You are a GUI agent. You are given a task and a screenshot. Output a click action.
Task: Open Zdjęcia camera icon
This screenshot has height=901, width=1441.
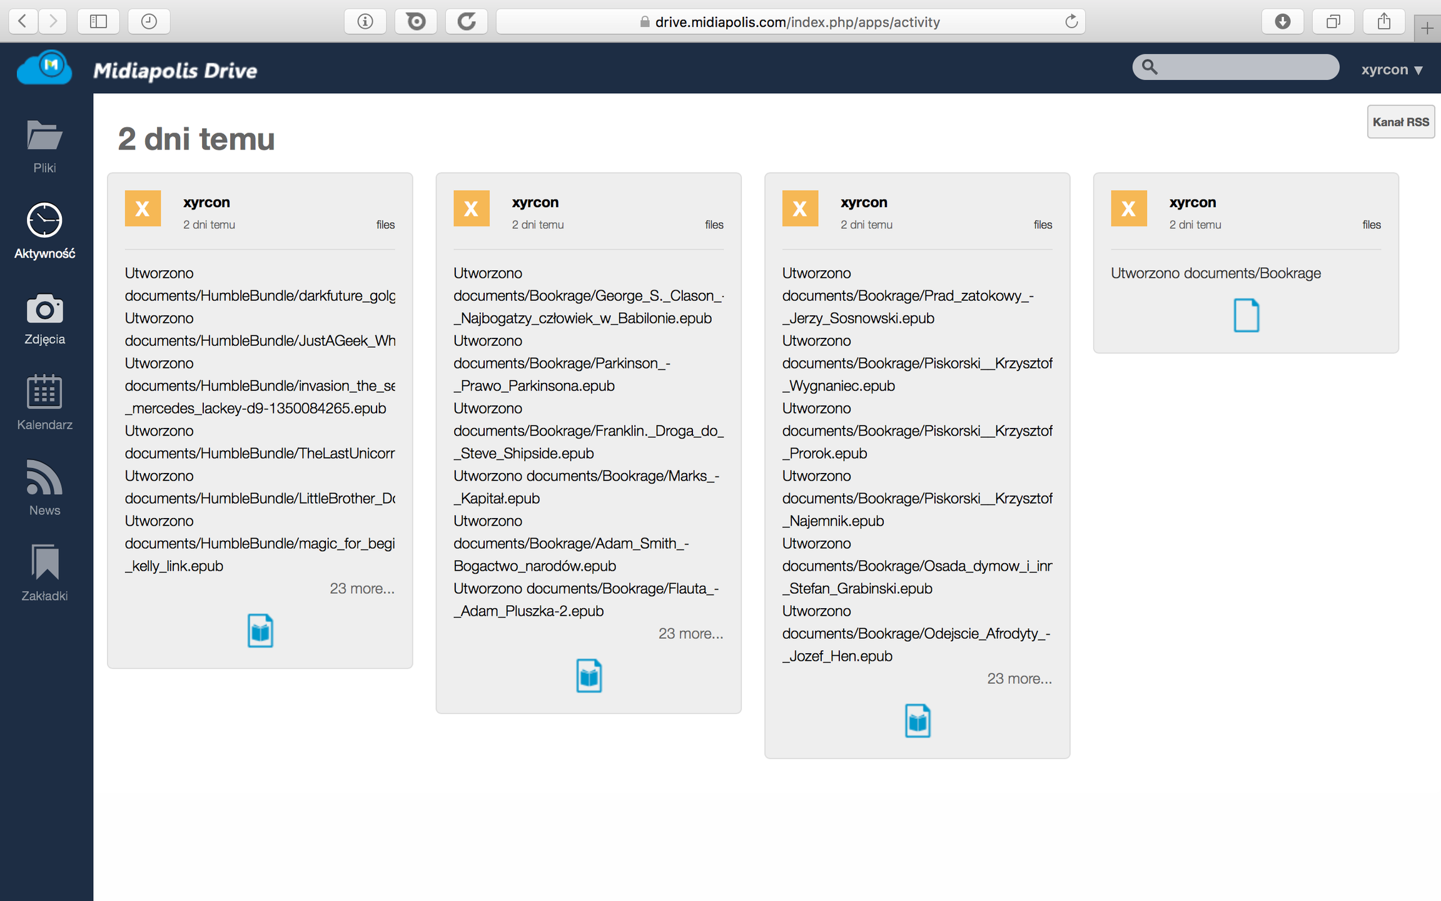tap(44, 309)
